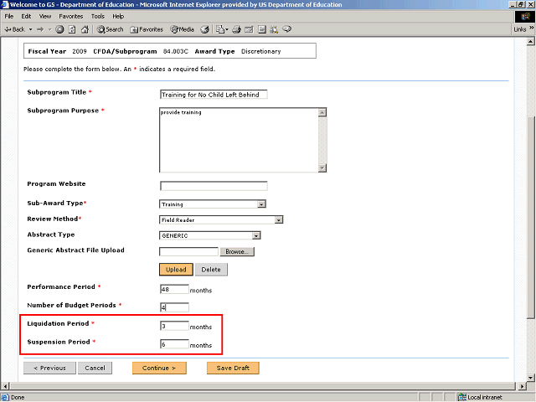Click inside the Subprogram Purpose text area
Viewport: 536px width, 402px height.
tap(239, 140)
